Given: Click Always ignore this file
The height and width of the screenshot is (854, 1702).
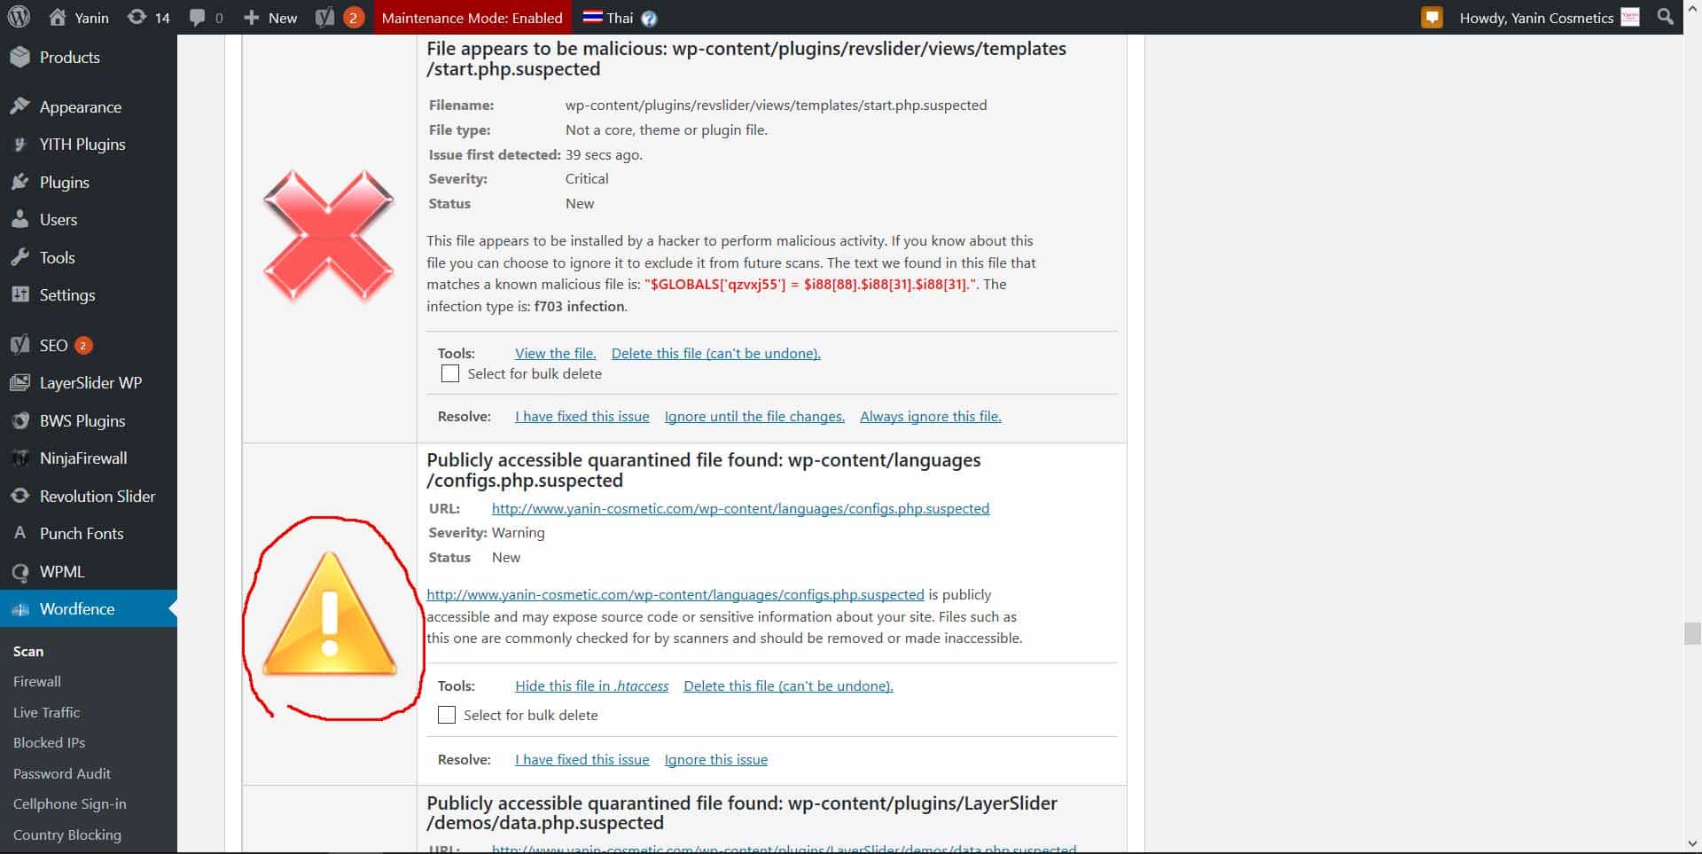Looking at the screenshot, I should click(x=931, y=416).
